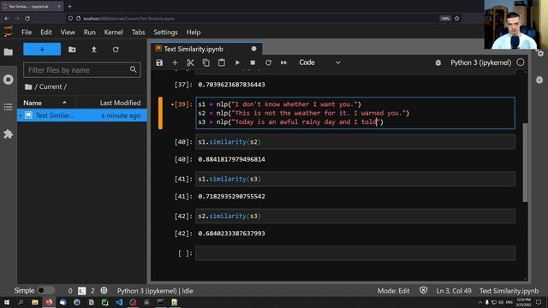This screenshot has height=308, width=548.
Task: Open the extension manager puzzle icon
Action: [x=8, y=134]
